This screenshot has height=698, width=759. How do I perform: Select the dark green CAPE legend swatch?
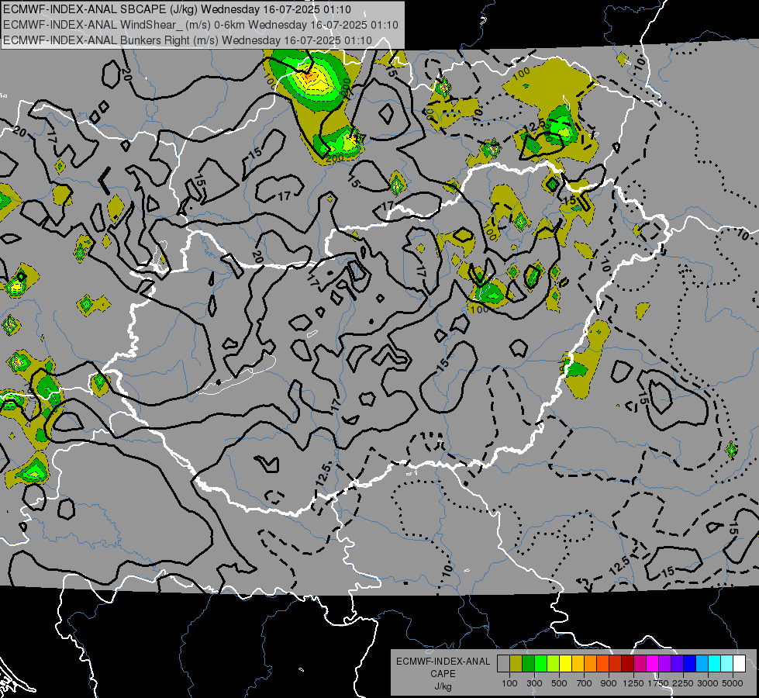[528, 664]
